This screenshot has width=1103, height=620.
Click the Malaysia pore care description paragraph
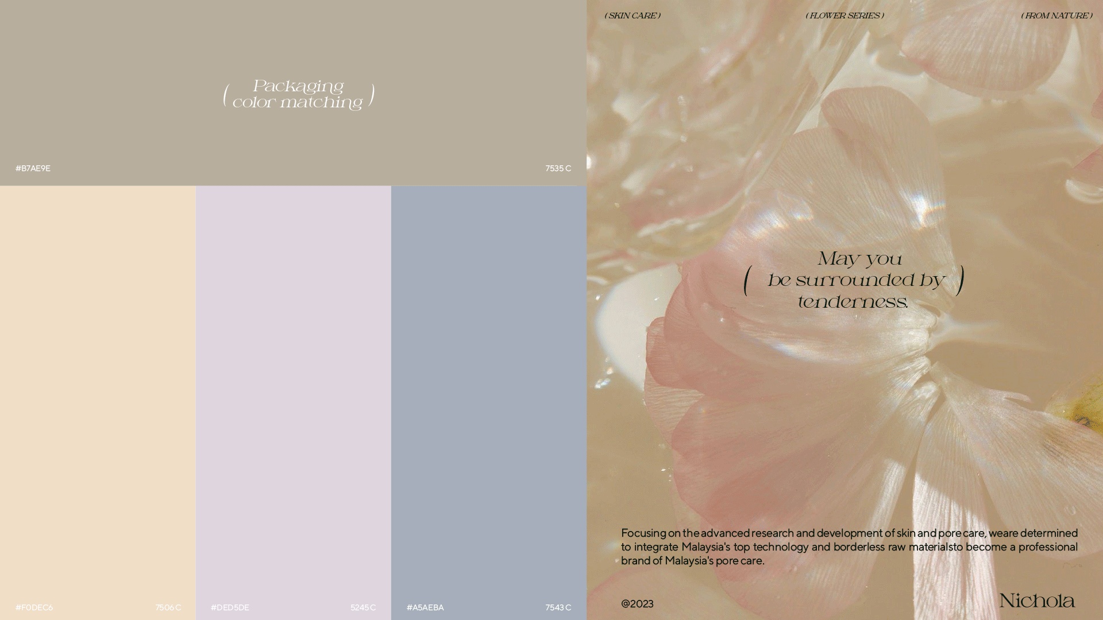[x=849, y=547]
